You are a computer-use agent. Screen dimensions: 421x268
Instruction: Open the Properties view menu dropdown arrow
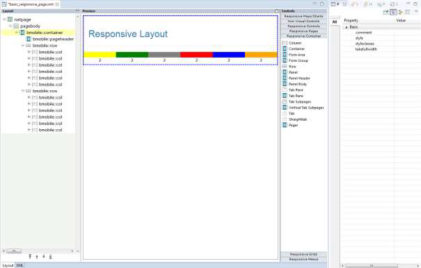416,12
